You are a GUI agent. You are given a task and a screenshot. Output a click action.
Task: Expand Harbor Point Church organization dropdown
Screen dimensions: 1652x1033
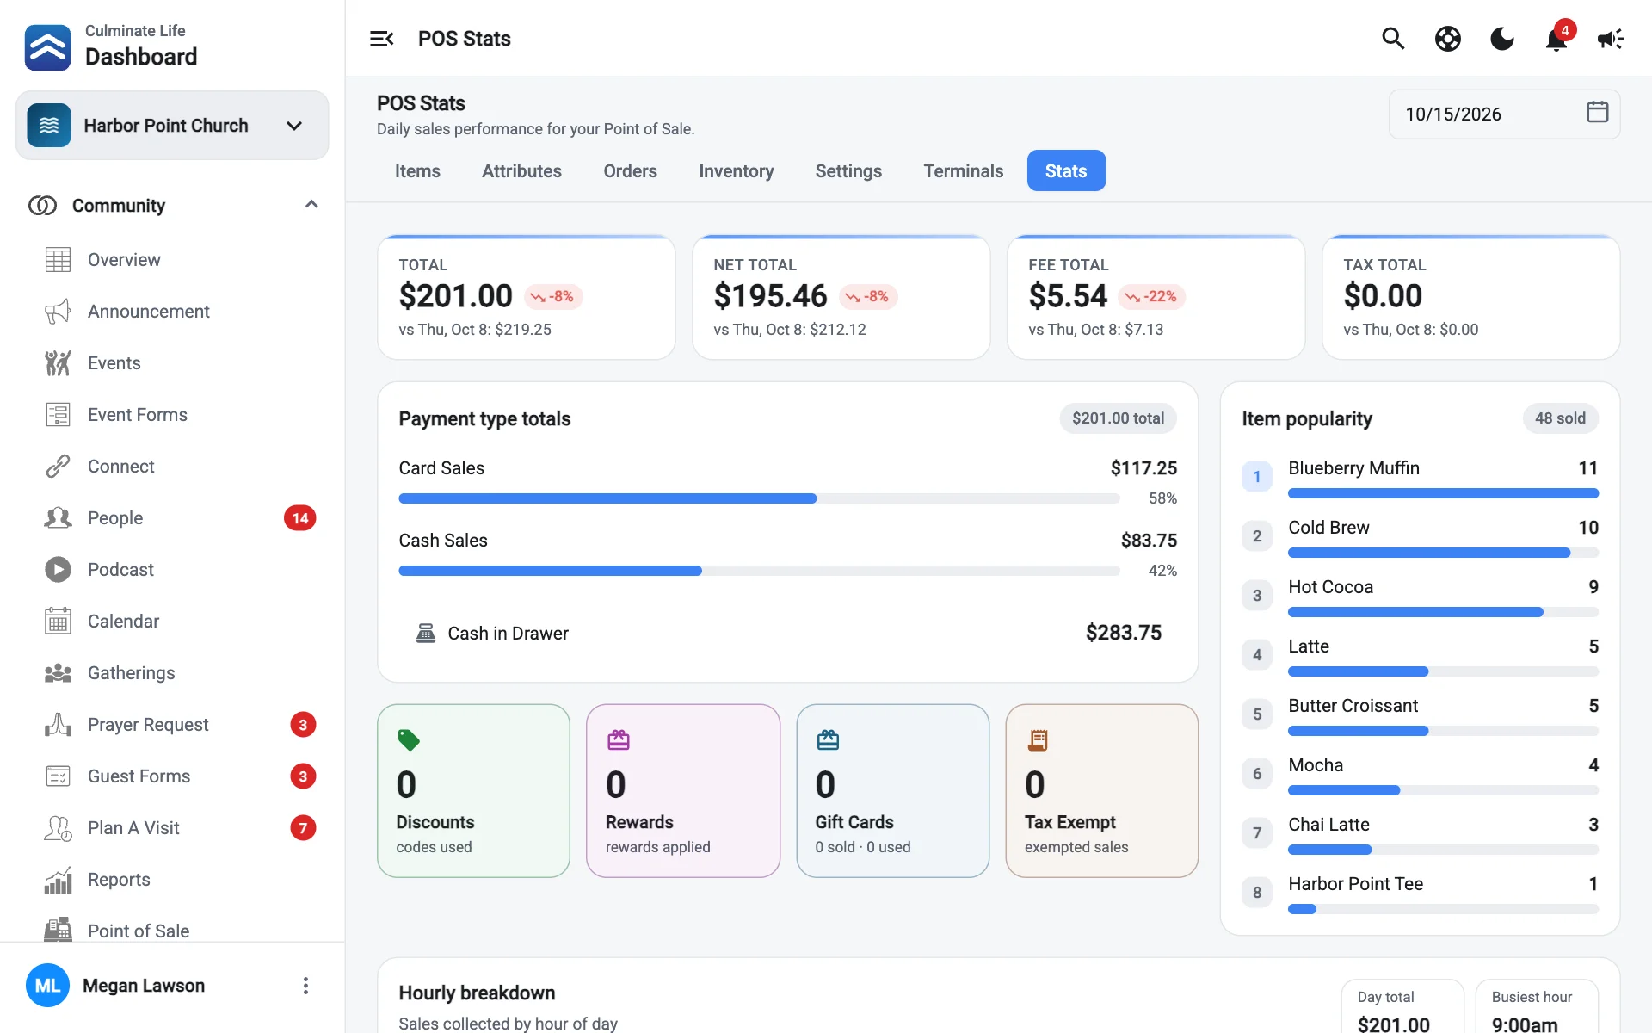coord(172,126)
